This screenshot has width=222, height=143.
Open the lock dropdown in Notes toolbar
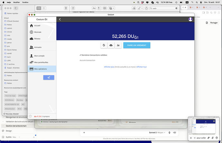tap(141, 8)
